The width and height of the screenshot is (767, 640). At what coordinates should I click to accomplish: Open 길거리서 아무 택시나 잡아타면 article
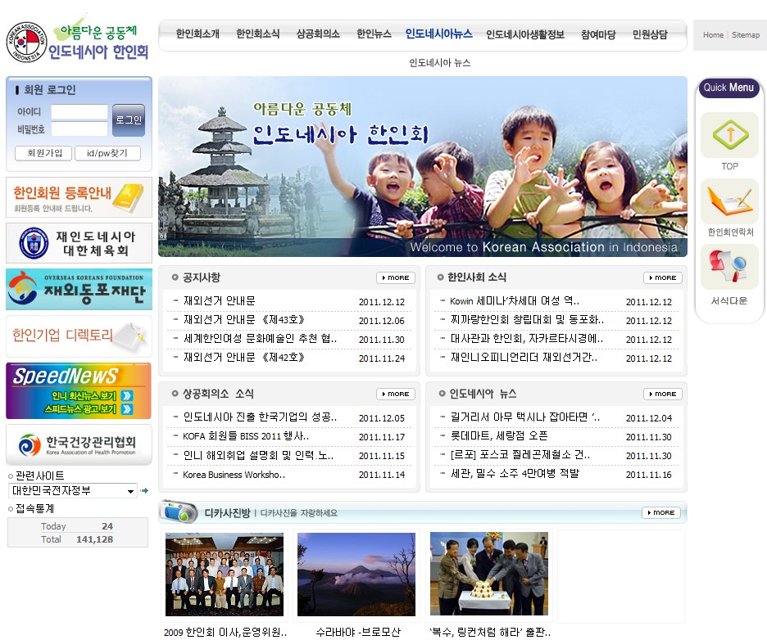(524, 417)
